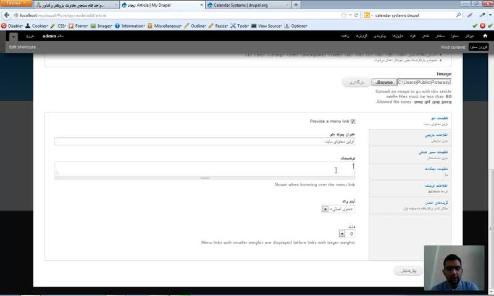
Task: Toggle the shortcuts drawer arrow next to admin
Action: tap(13, 36)
